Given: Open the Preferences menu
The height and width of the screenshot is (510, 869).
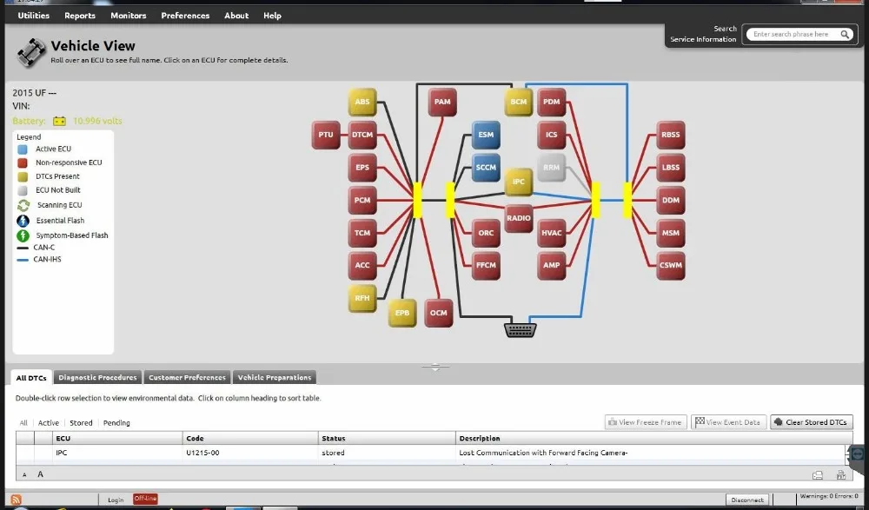Looking at the screenshot, I should click(x=185, y=16).
